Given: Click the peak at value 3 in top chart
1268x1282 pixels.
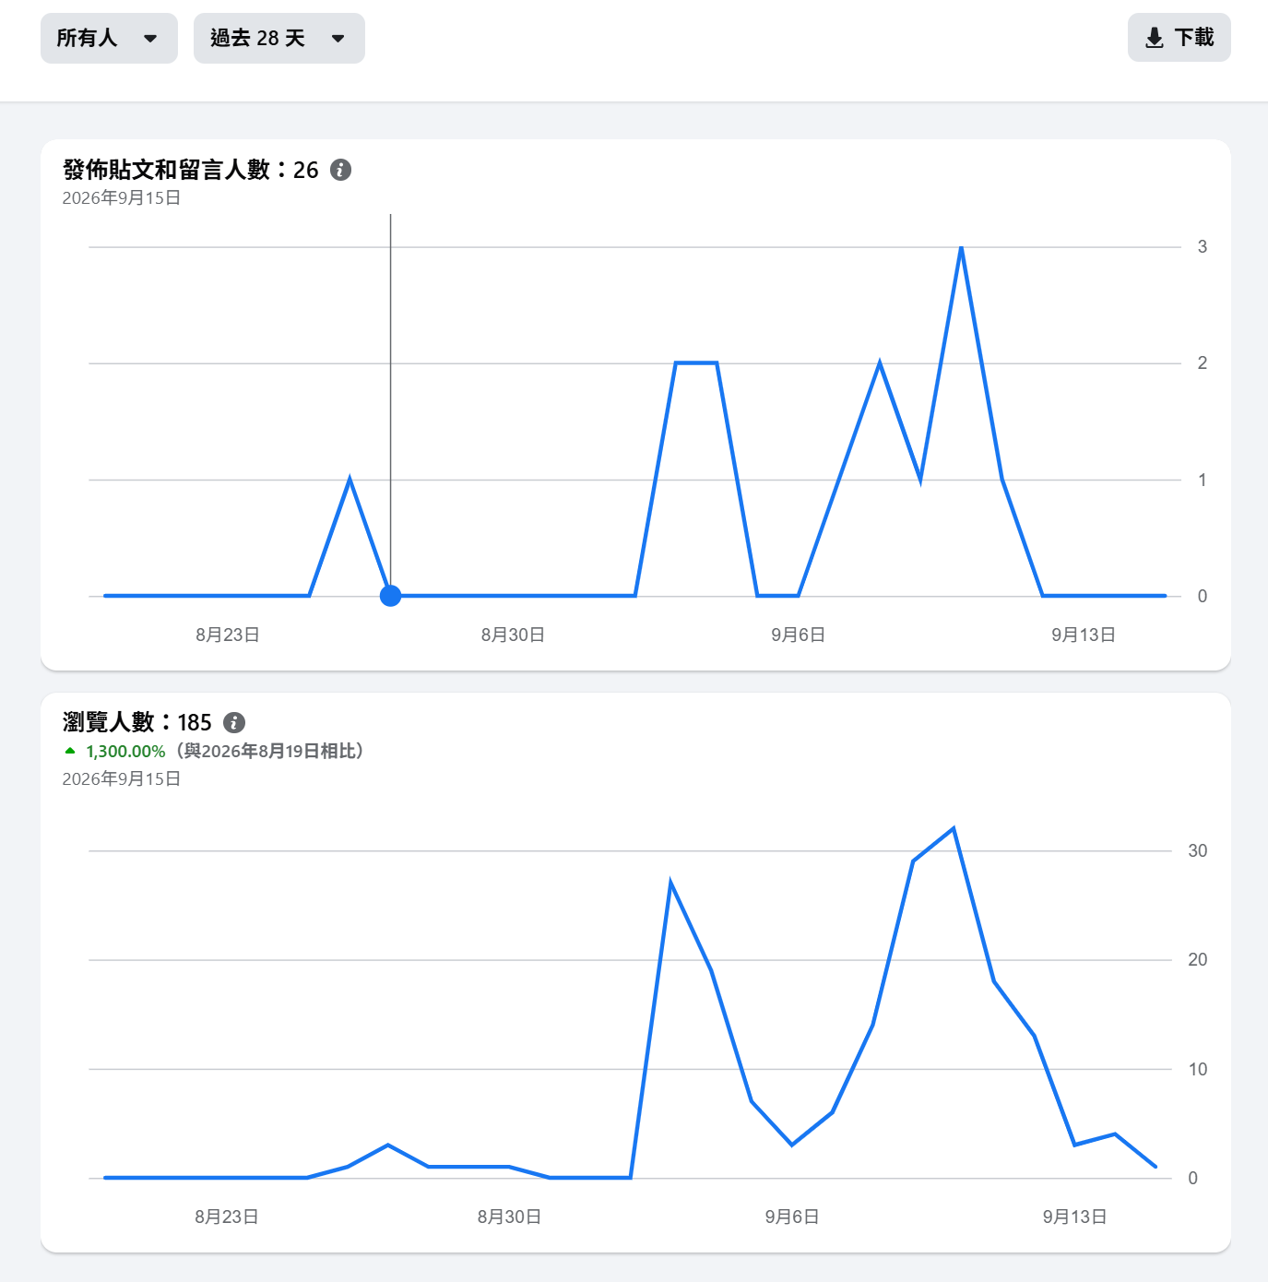Looking at the screenshot, I should (961, 247).
